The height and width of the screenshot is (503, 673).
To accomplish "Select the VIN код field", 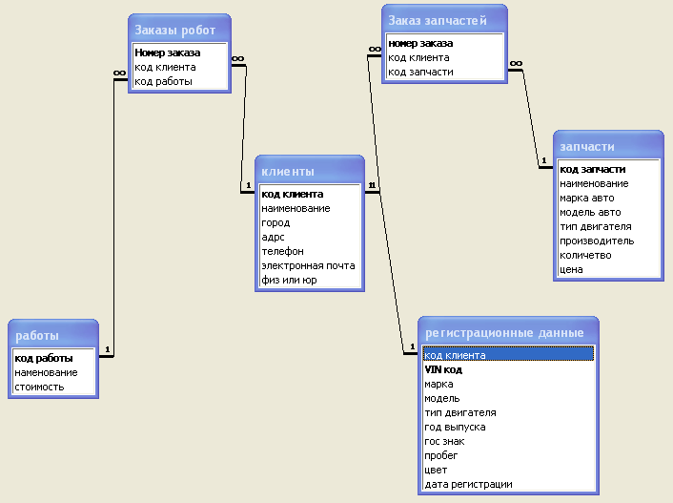I will point(508,369).
